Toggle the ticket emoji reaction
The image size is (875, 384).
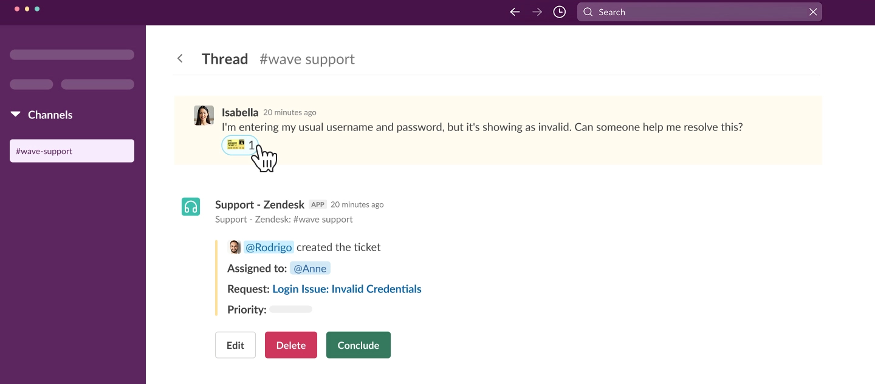click(240, 146)
